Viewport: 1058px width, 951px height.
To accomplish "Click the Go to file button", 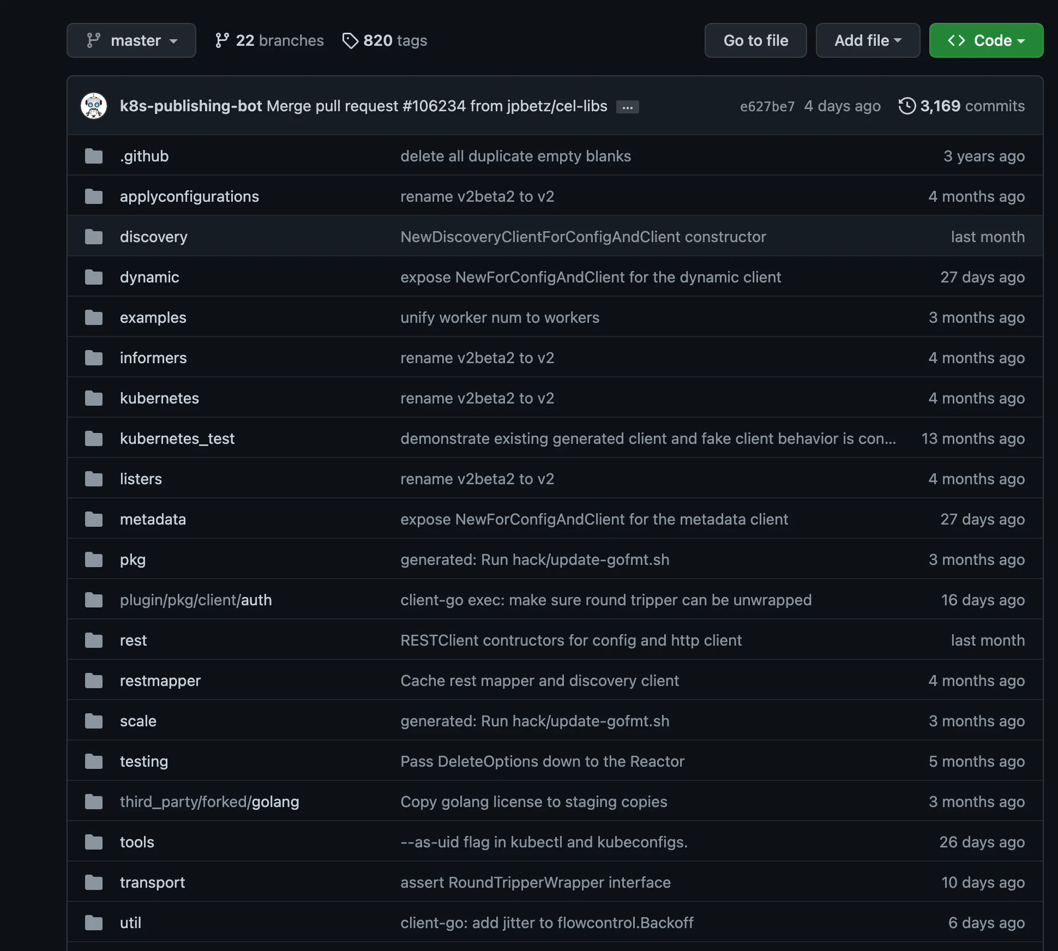I will click(x=755, y=40).
